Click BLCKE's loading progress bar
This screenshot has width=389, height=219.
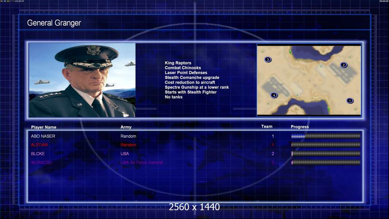[326, 154]
